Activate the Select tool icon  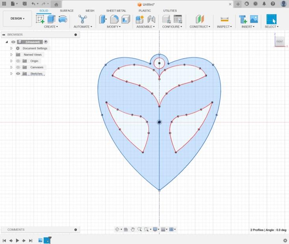tap(272, 19)
